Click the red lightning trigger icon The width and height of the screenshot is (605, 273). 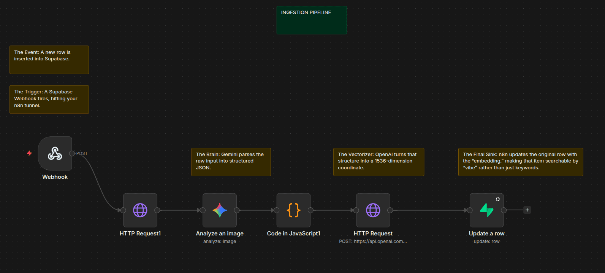coord(29,153)
